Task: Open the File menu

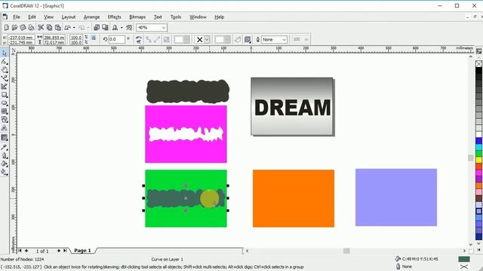Action: 17,17
